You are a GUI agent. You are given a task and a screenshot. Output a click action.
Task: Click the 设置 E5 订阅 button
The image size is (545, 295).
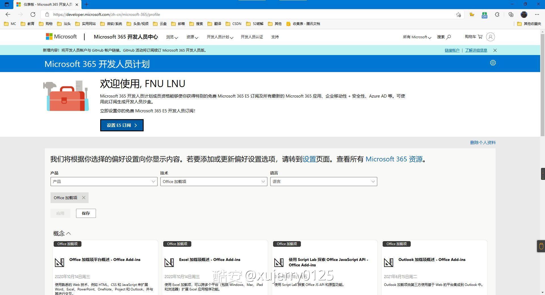pos(122,125)
